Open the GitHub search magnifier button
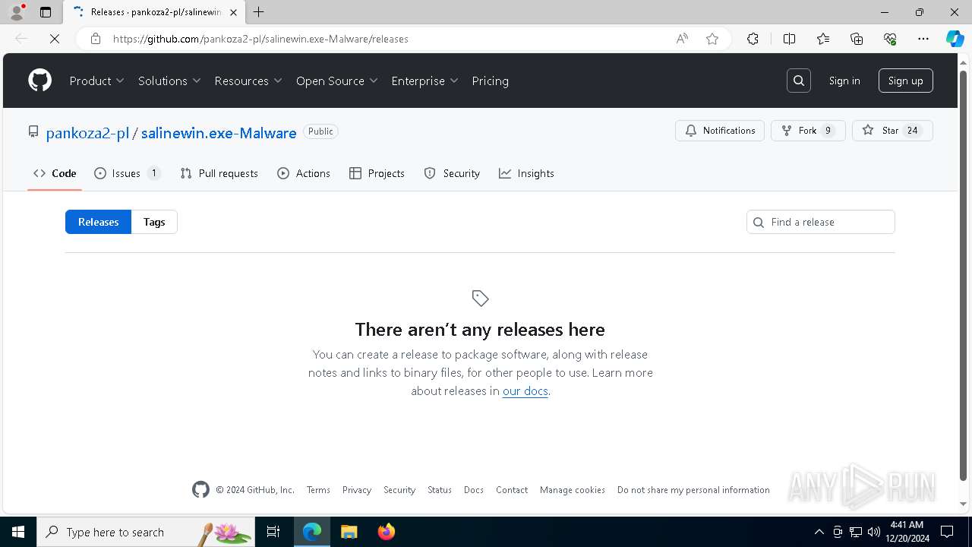 coord(799,81)
